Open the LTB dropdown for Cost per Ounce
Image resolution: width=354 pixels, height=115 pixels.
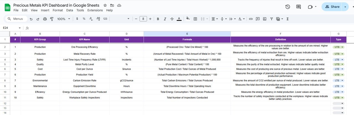pos(339,69)
